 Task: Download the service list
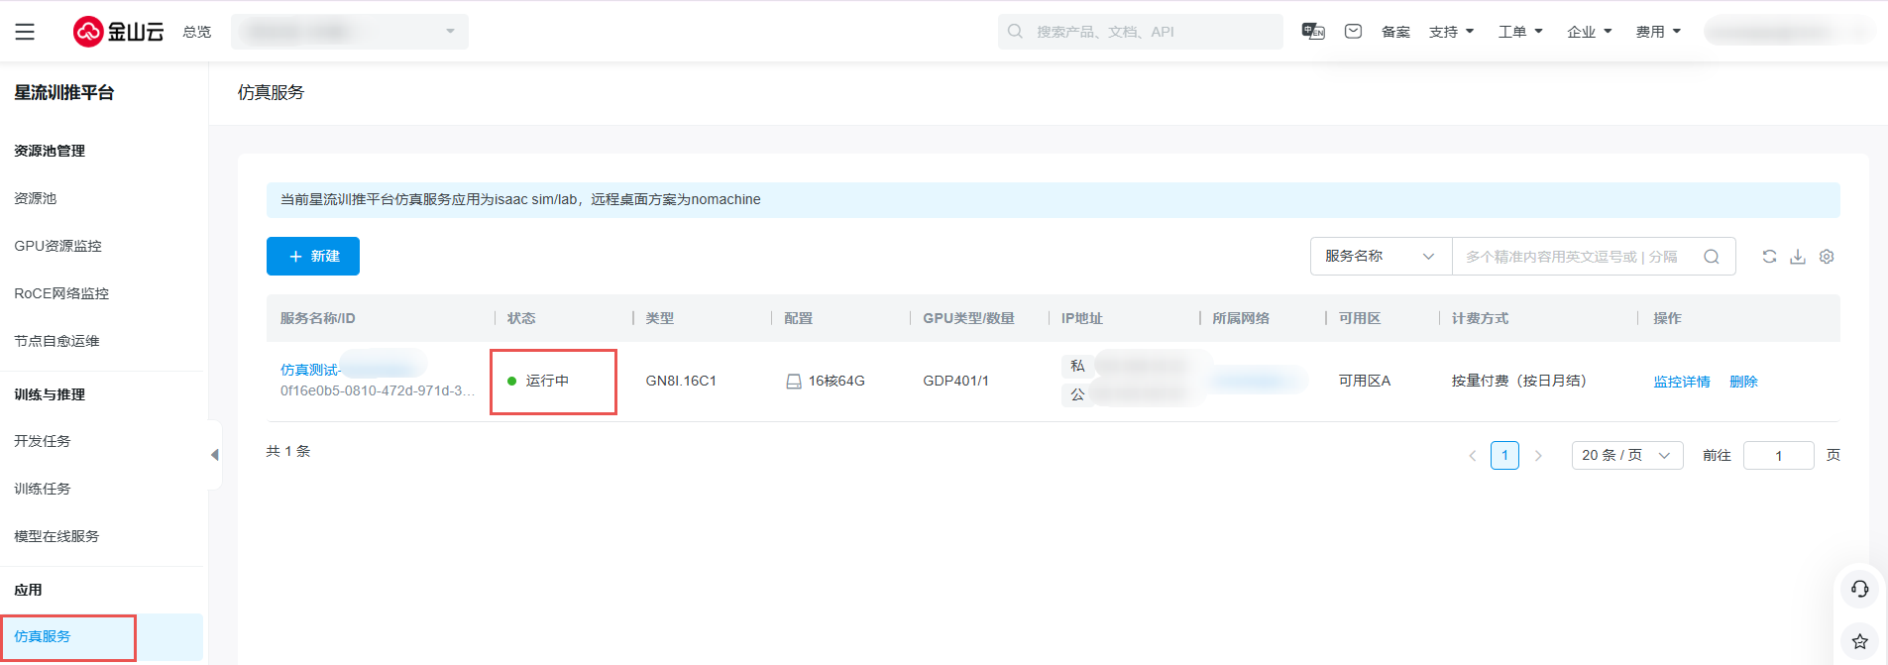(x=1798, y=257)
